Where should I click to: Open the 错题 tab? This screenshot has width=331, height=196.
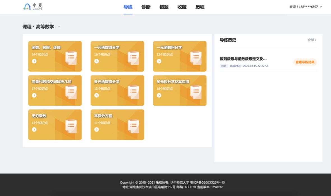click(x=164, y=7)
